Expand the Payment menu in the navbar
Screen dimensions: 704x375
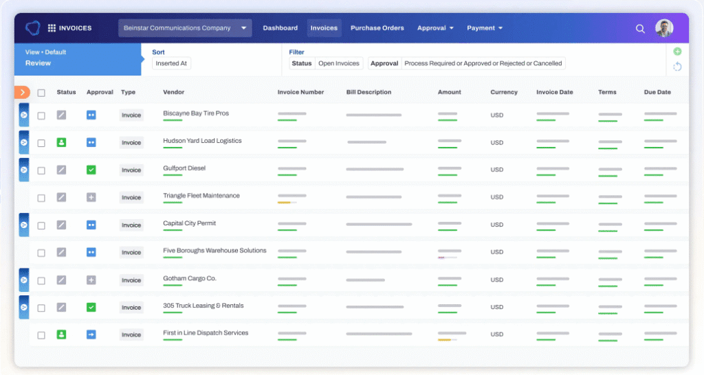tap(485, 27)
